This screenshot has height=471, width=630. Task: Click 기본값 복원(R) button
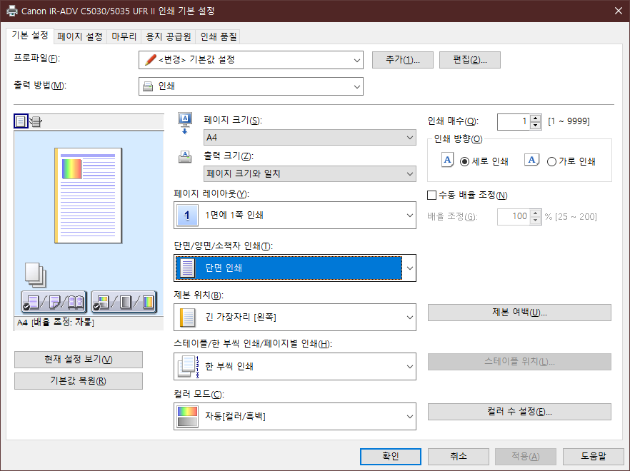(x=79, y=380)
